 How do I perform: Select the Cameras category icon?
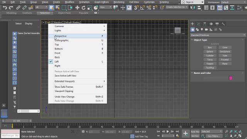tap(206, 30)
